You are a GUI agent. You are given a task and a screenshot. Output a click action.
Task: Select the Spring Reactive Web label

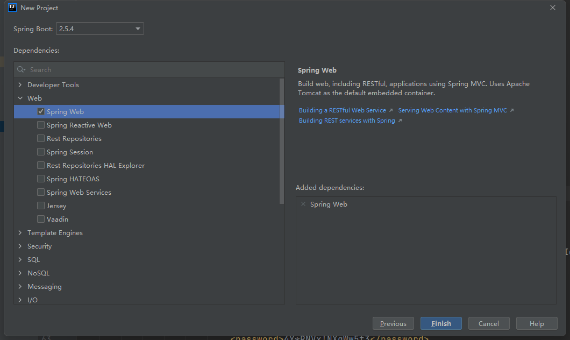pyautogui.click(x=79, y=125)
